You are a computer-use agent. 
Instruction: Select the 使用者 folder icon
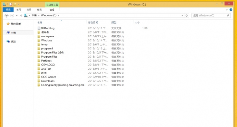click(39, 32)
